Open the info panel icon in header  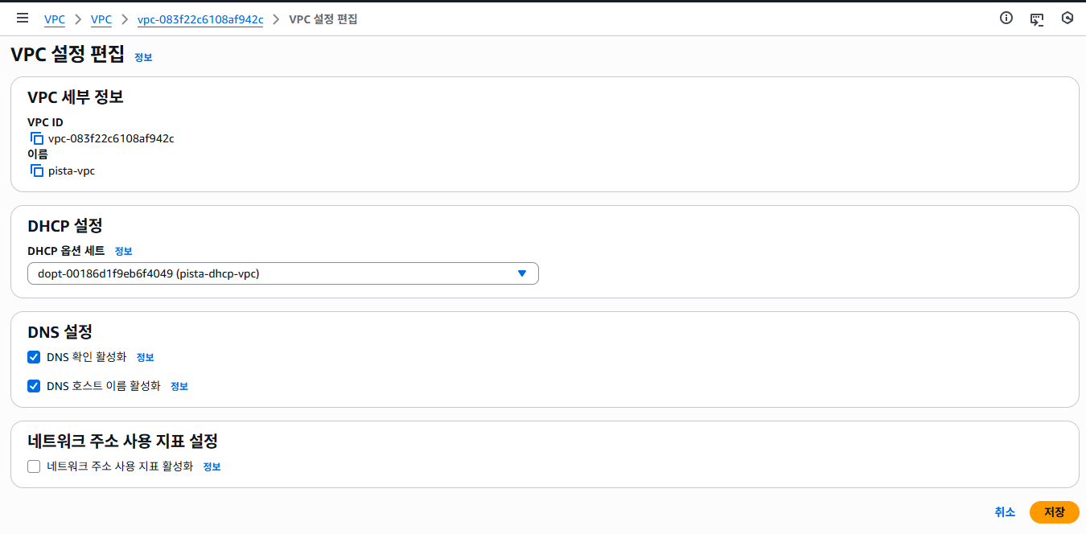1006,18
